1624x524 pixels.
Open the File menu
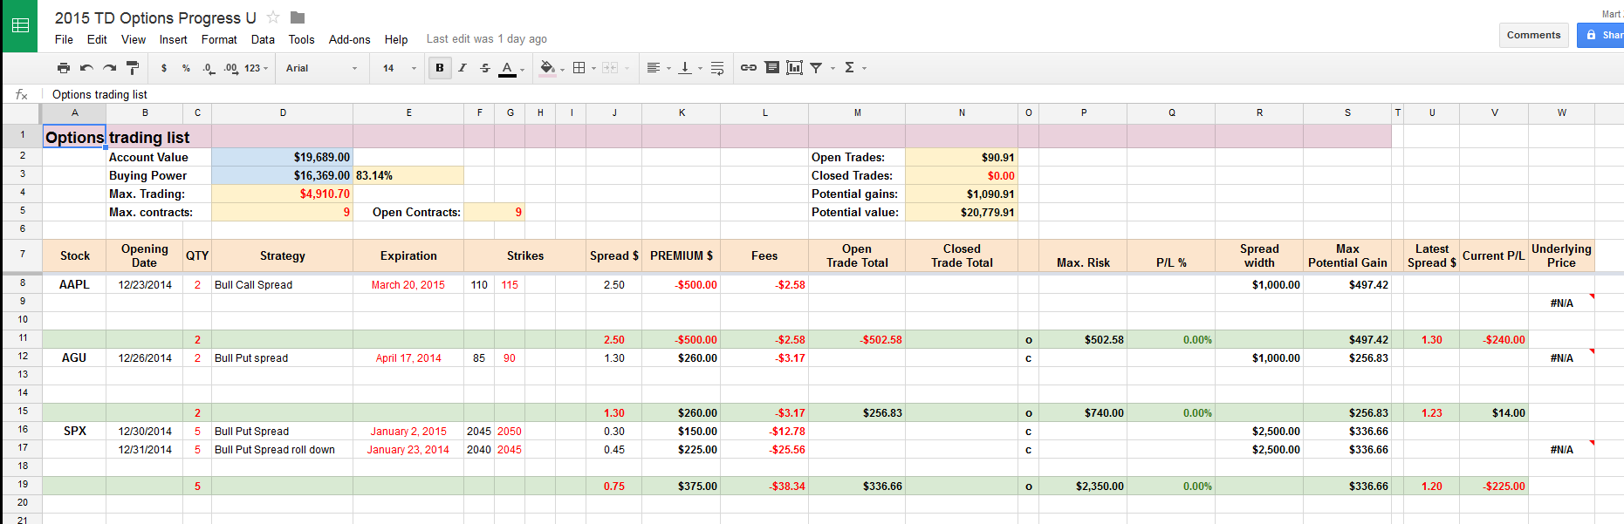click(x=64, y=39)
